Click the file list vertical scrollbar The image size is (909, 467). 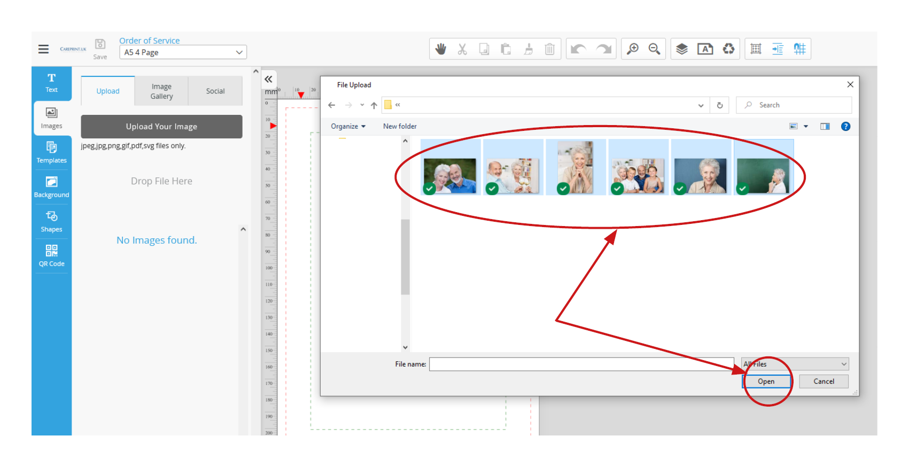[405, 256]
